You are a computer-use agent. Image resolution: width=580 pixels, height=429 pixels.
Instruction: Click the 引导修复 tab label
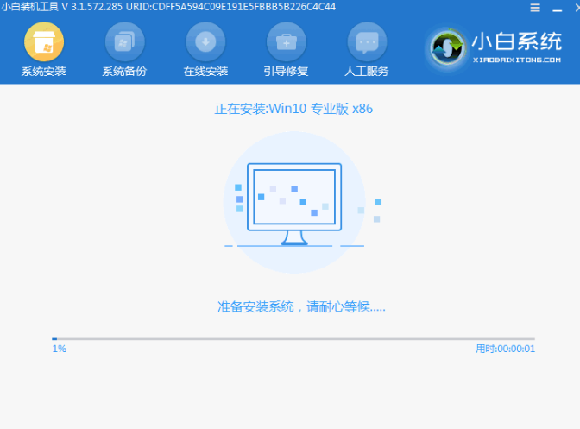pos(286,71)
